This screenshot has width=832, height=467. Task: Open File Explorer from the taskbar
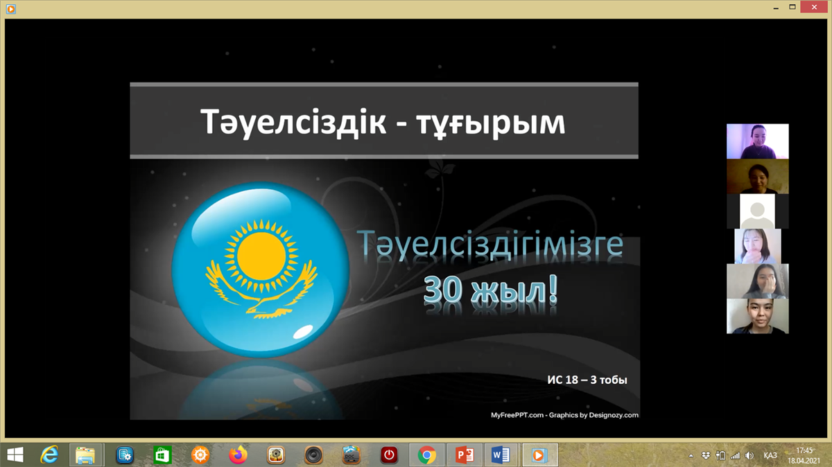tap(85, 455)
